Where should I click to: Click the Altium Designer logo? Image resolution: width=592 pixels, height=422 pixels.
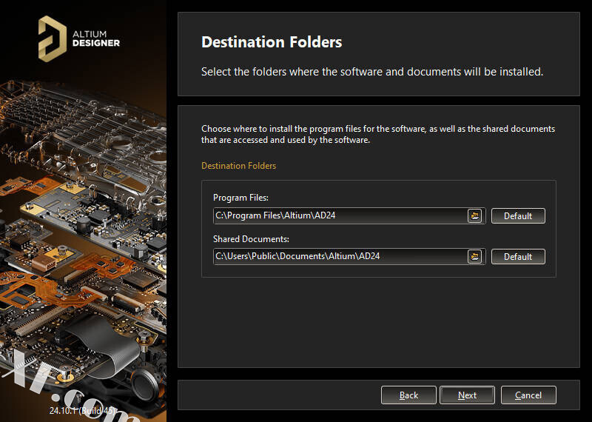click(x=79, y=38)
